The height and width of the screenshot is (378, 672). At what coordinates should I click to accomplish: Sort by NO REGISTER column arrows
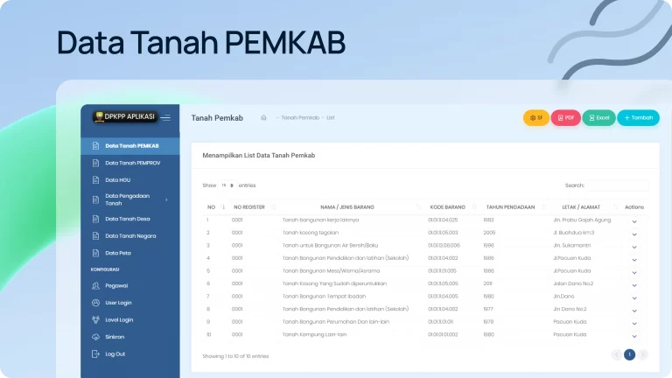coord(273,207)
